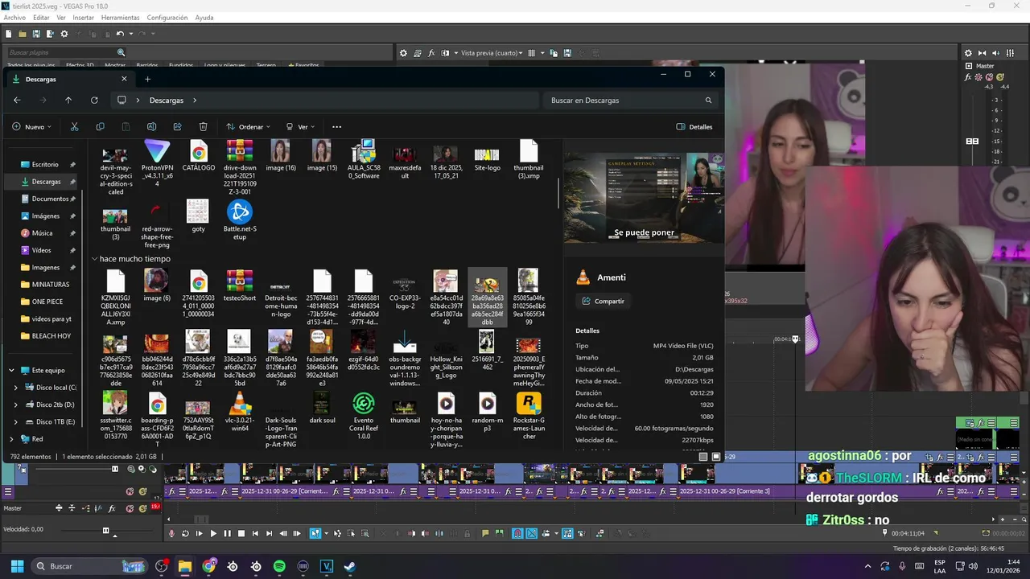Open the Insertar menu
Image resolution: width=1030 pixels, height=579 pixels.
click(83, 18)
